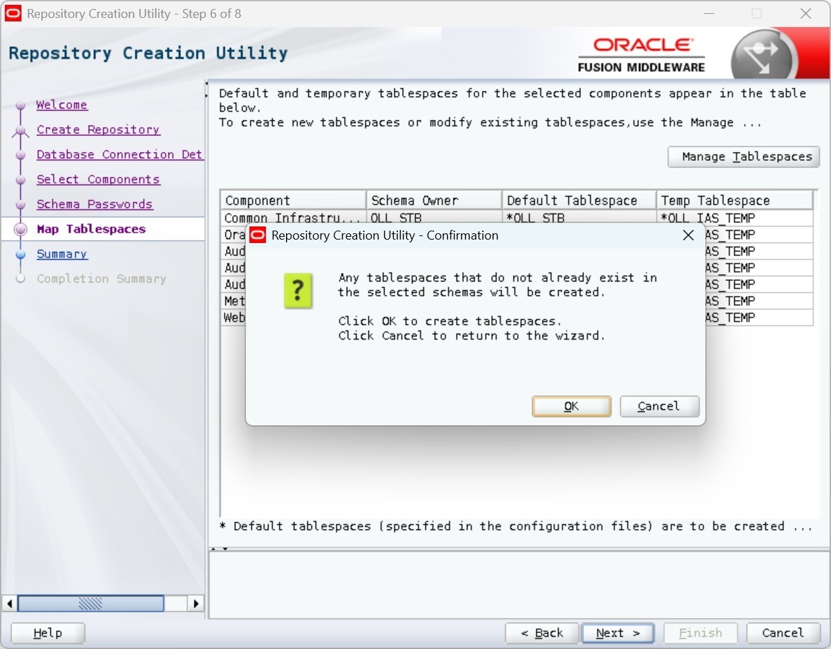Image resolution: width=831 pixels, height=649 pixels.
Task: Open Help for the wizard
Action: (x=48, y=633)
